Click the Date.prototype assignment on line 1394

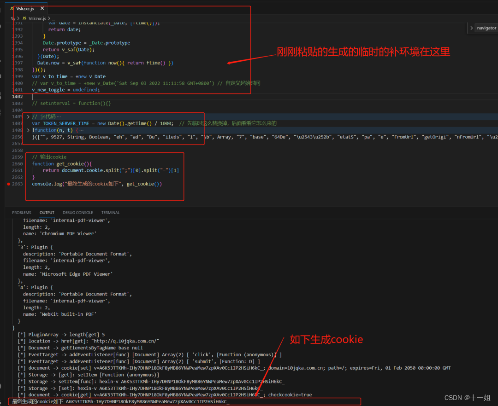tap(86, 43)
